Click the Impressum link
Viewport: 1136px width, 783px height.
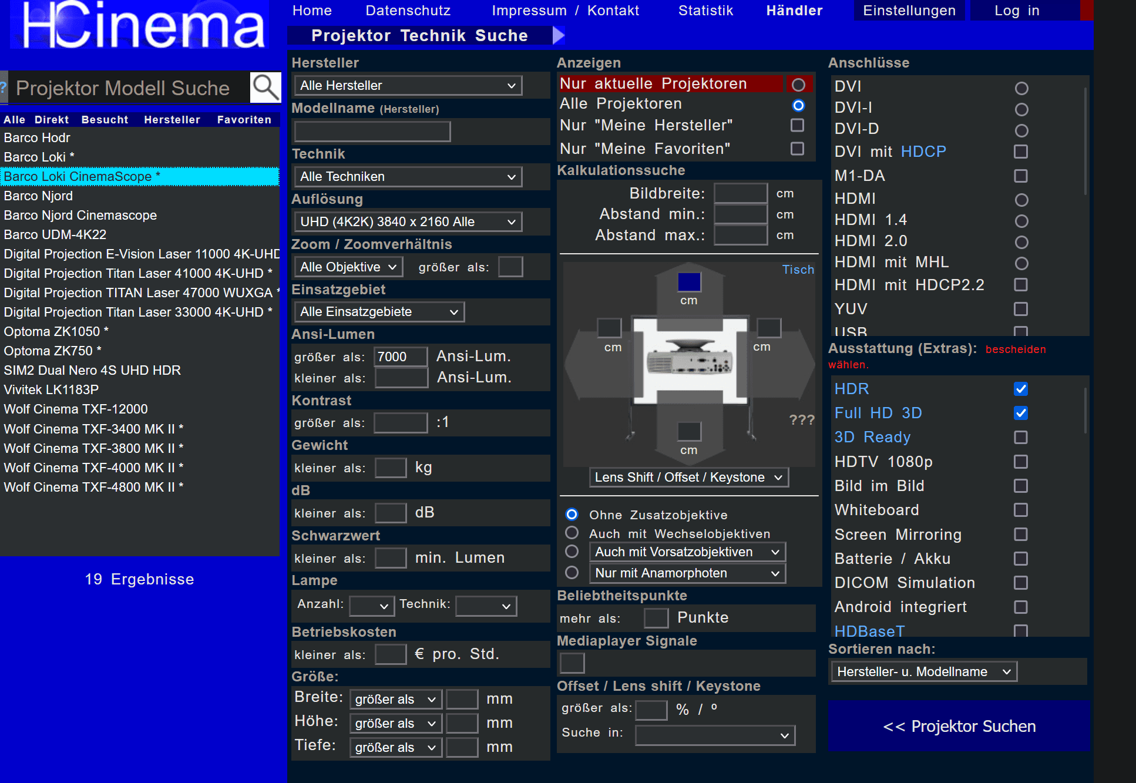529,11
